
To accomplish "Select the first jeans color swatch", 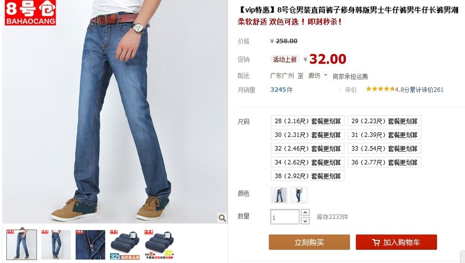I will [x=279, y=195].
